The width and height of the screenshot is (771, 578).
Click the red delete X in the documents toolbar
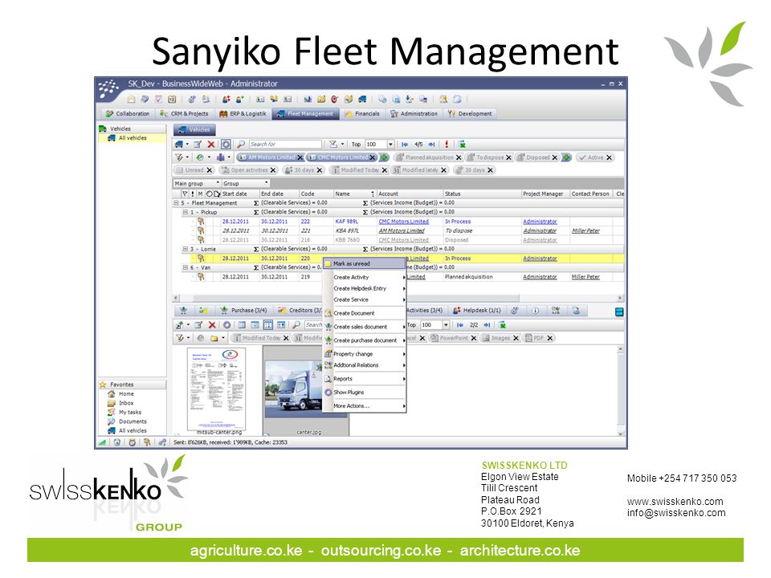pyautogui.click(x=212, y=325)
